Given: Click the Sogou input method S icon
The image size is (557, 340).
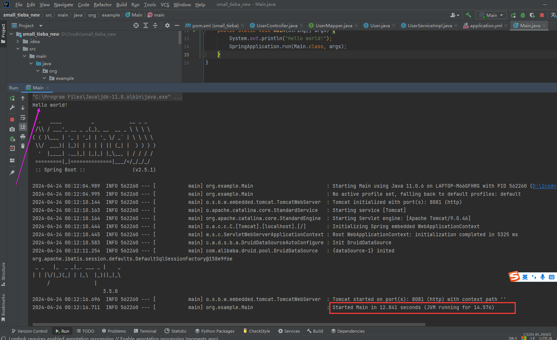Looking at the screenshot, I should 514,276.
